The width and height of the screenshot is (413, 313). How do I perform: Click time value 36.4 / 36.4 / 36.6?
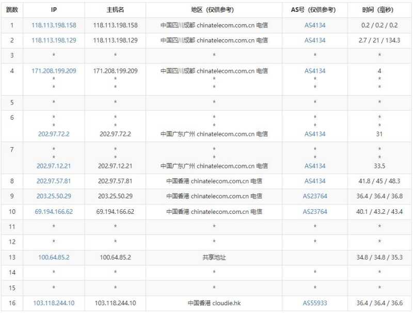(379, 303)
